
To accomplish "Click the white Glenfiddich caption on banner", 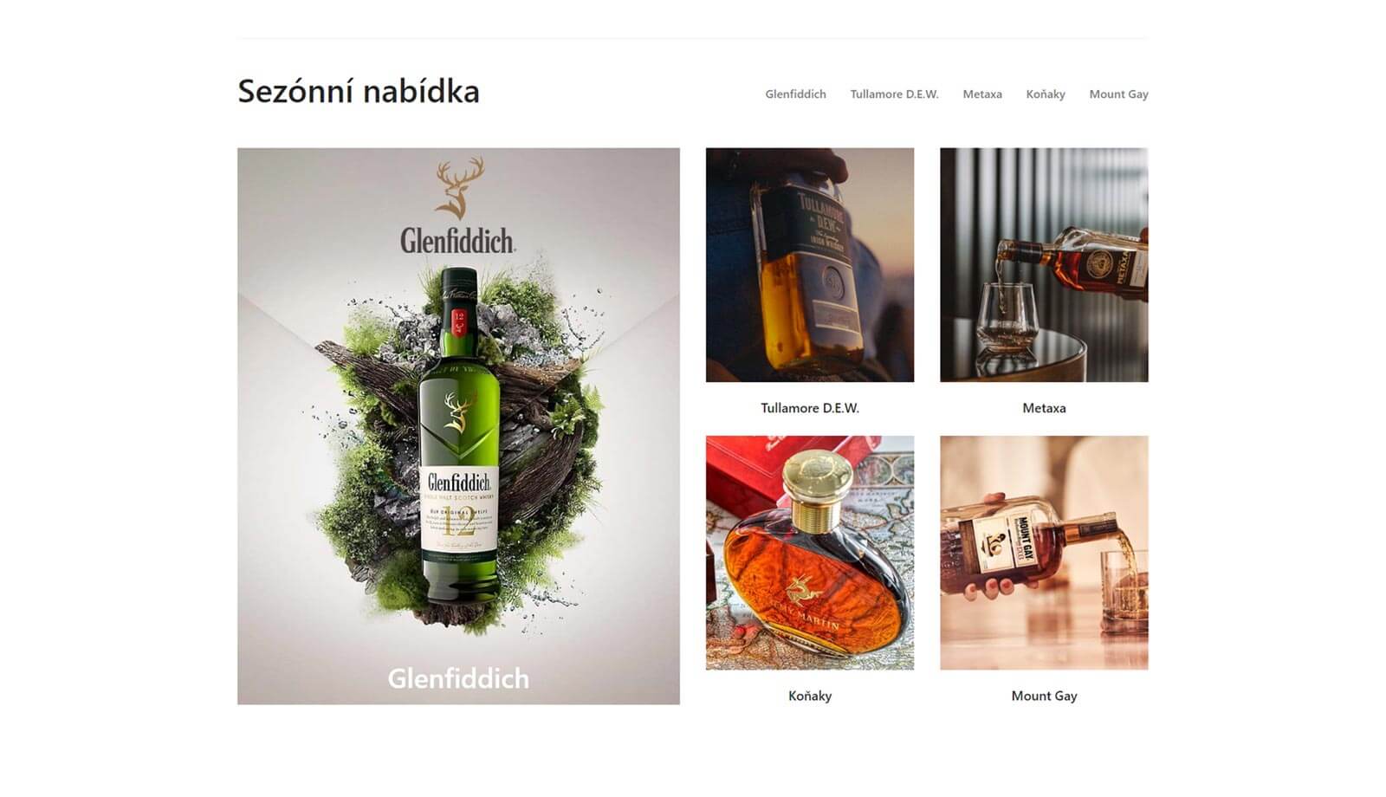I will (458, 678).
